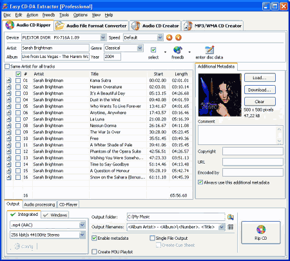This screenshot has height=261, width=290.
Task: Start ripping with the Rip CD button
Action: coord(261,233)
